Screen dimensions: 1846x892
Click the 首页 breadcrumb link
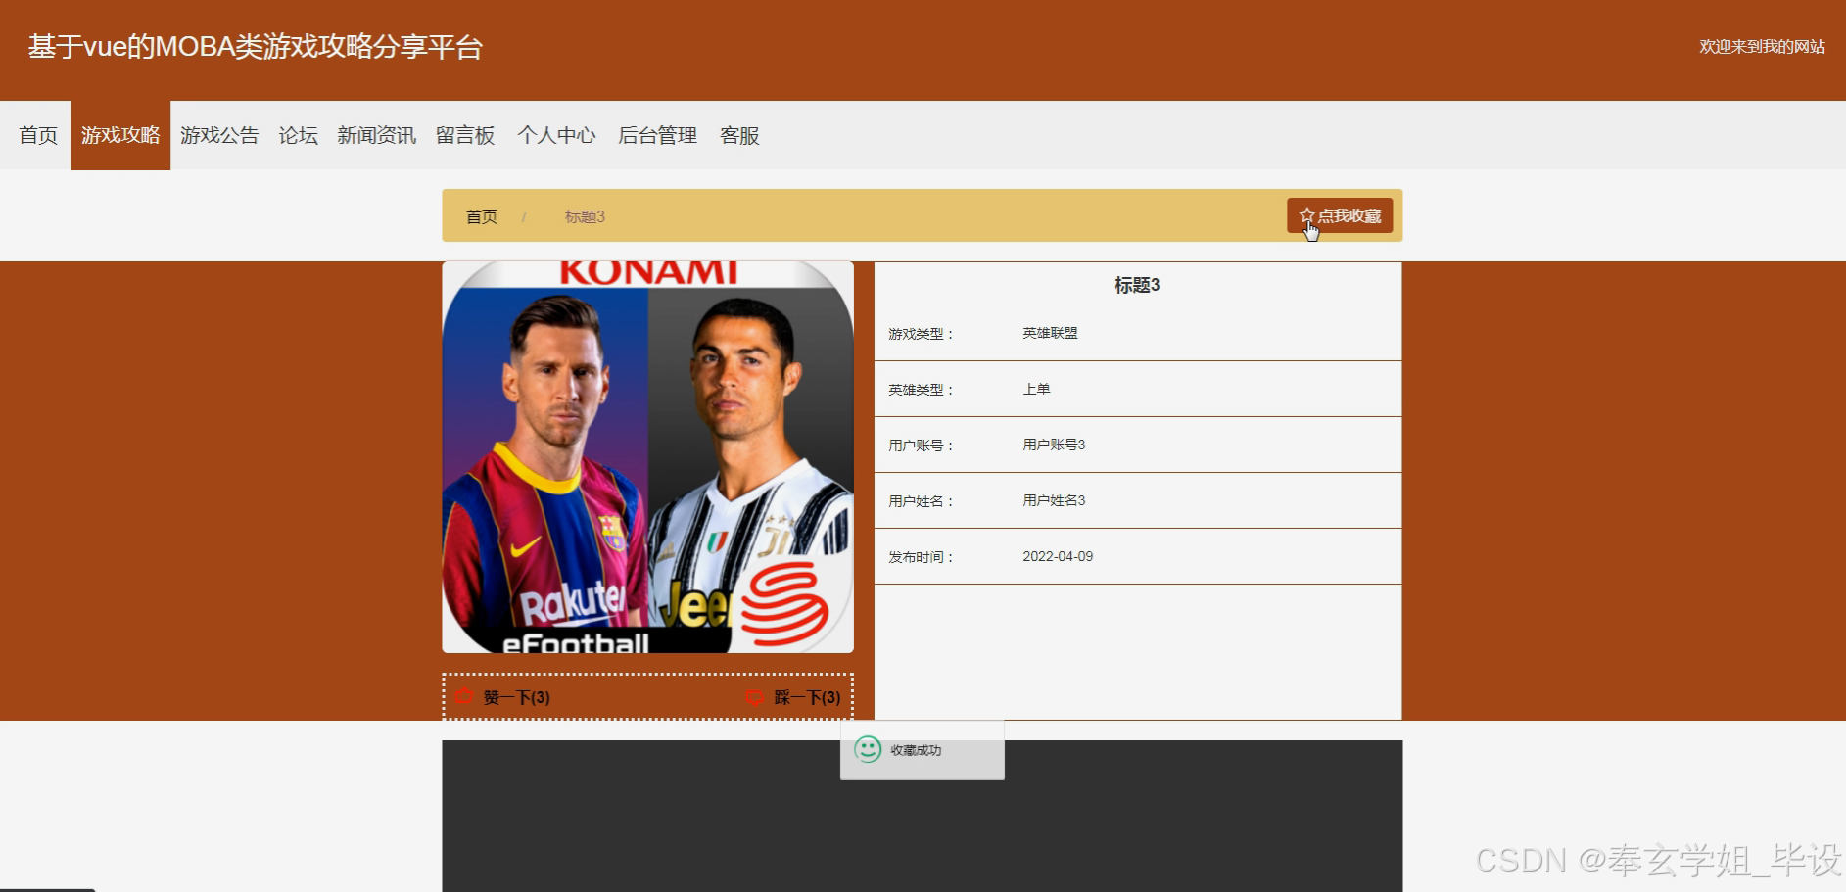[481, 216]
